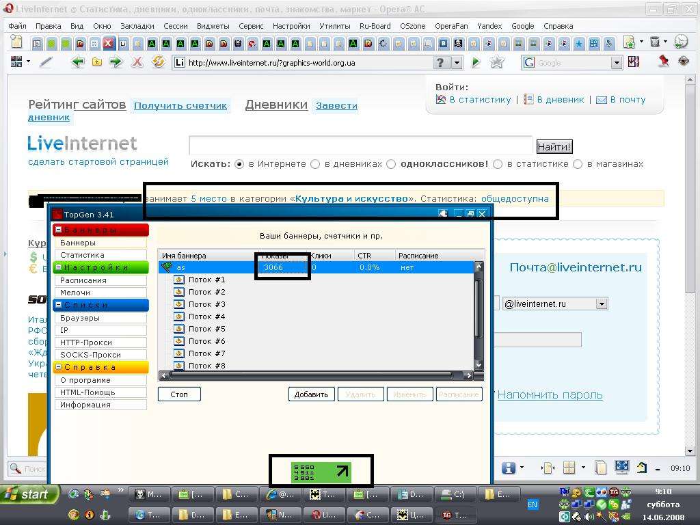Viewport: 700px width, 525px height.
Task: Select the в статистике radio button
Action: pos(498,164)
